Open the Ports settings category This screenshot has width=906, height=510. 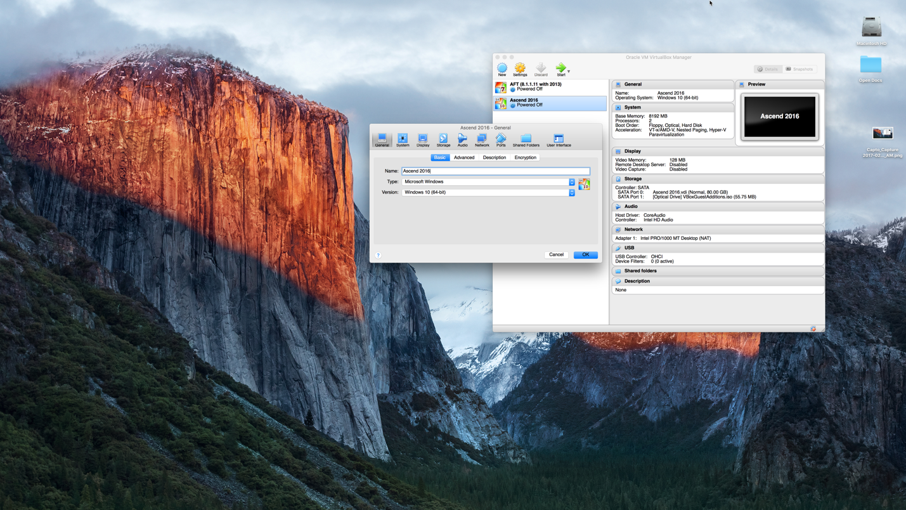point(501,140)
